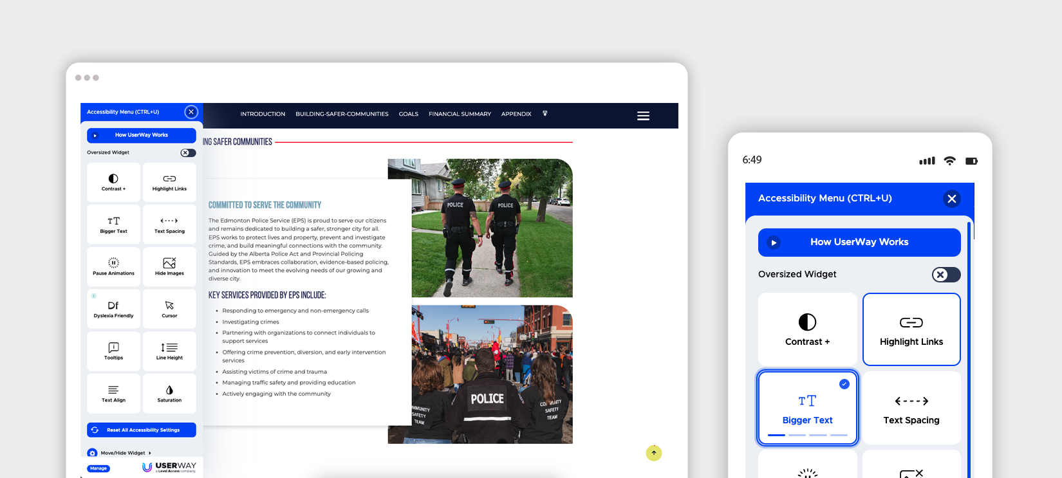
Task: Enable the Tooltips tile
Action: [x=113, y=351]
